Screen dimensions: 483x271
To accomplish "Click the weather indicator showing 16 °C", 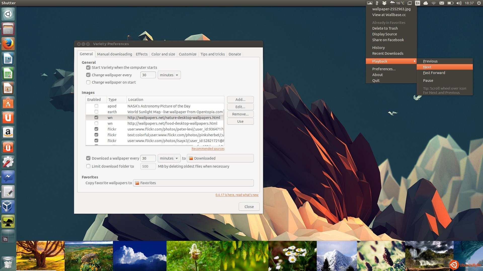I will point(397,3).
